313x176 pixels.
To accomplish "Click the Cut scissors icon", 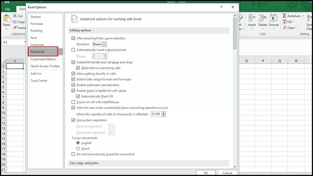I will (15, 16).
